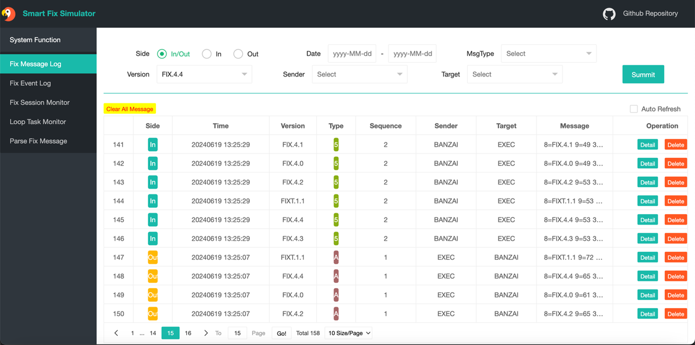The height and width of the screenshot is (345, 695).
Task: View Detail for row 145
Action: pyautogui.click(x=648, y=220)
